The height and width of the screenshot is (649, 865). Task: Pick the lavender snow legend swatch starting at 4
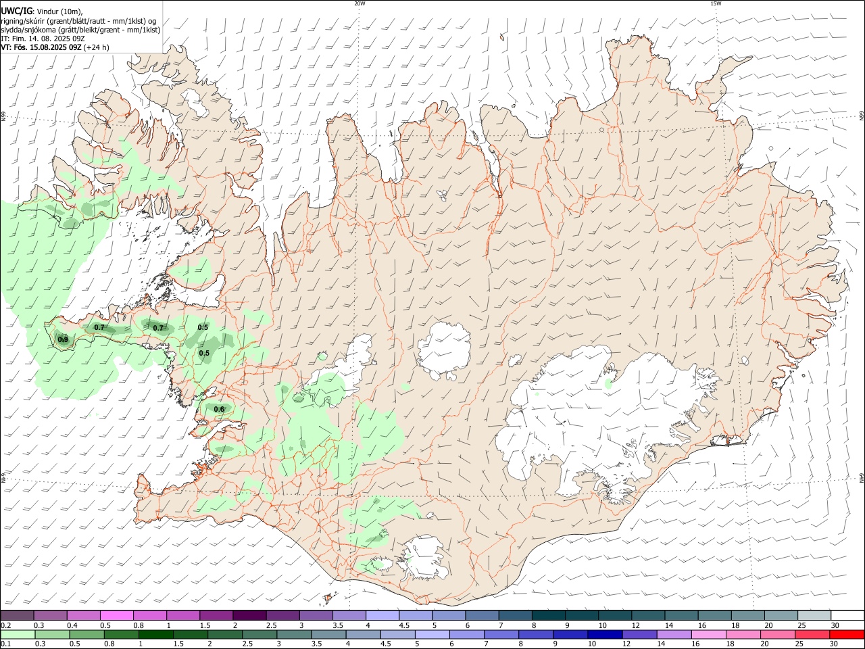click(382, 616)
